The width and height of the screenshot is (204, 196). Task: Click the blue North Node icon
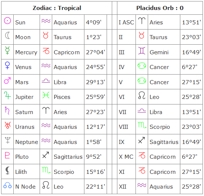(7, 185)
